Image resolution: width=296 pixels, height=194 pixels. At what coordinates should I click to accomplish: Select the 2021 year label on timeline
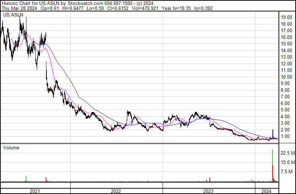[x=35, y=191]
